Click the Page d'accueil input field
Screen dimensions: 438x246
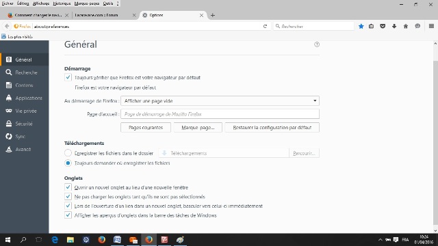[x=220, y=114]
